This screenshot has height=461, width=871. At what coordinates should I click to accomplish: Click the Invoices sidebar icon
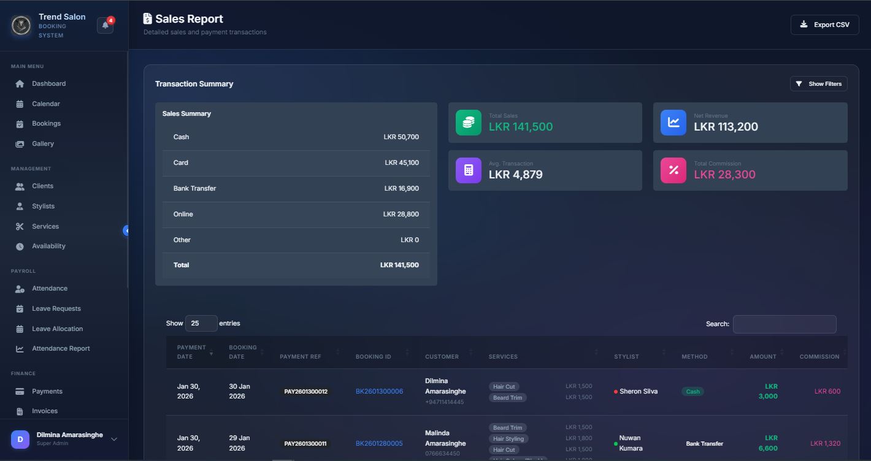19,411
